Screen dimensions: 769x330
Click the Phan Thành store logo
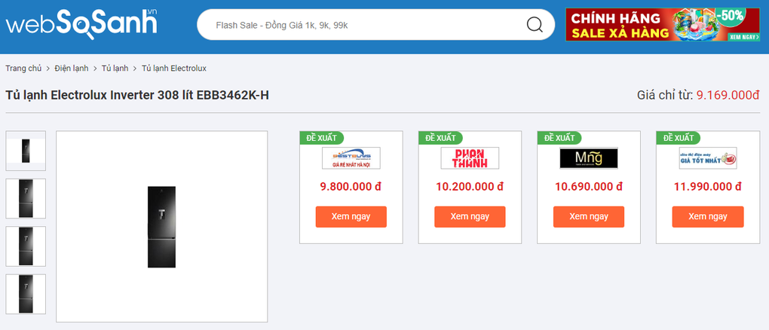(470, 158)
